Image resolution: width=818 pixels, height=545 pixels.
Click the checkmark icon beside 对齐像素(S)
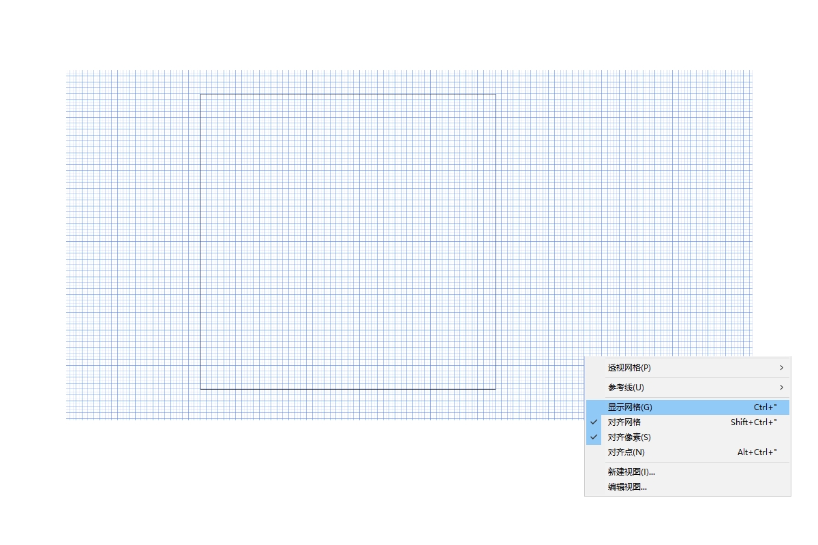point(594,437)
